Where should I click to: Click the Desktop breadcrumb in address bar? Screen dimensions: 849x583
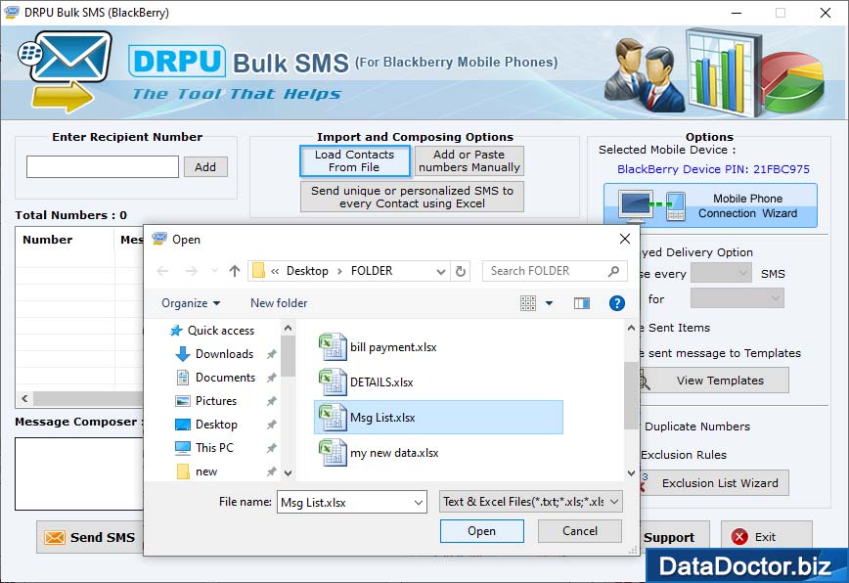pyautogui.click(x=307, y=271)
